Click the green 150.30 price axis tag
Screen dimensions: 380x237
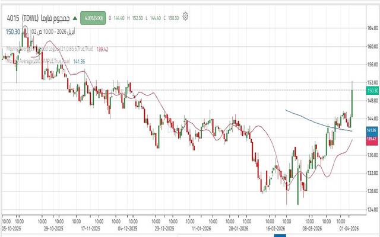pyautogui.click(x=373, y=90)
